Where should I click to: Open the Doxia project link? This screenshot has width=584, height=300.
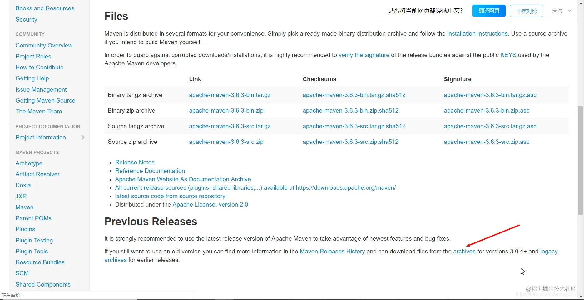pyautogui.click(x=23, y=185)
